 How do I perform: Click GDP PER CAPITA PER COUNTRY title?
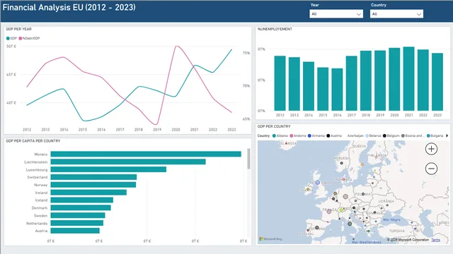[33, 141]
